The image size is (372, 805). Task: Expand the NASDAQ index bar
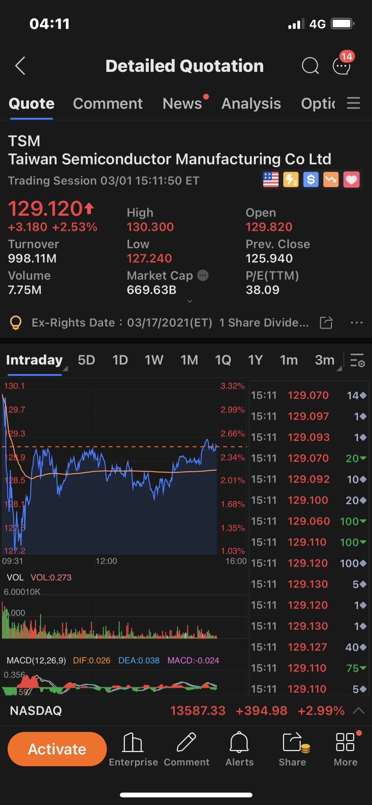pyautogui.click(x=359, y=711)
